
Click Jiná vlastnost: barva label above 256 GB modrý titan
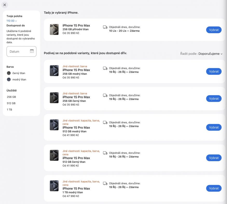[75, 66]
